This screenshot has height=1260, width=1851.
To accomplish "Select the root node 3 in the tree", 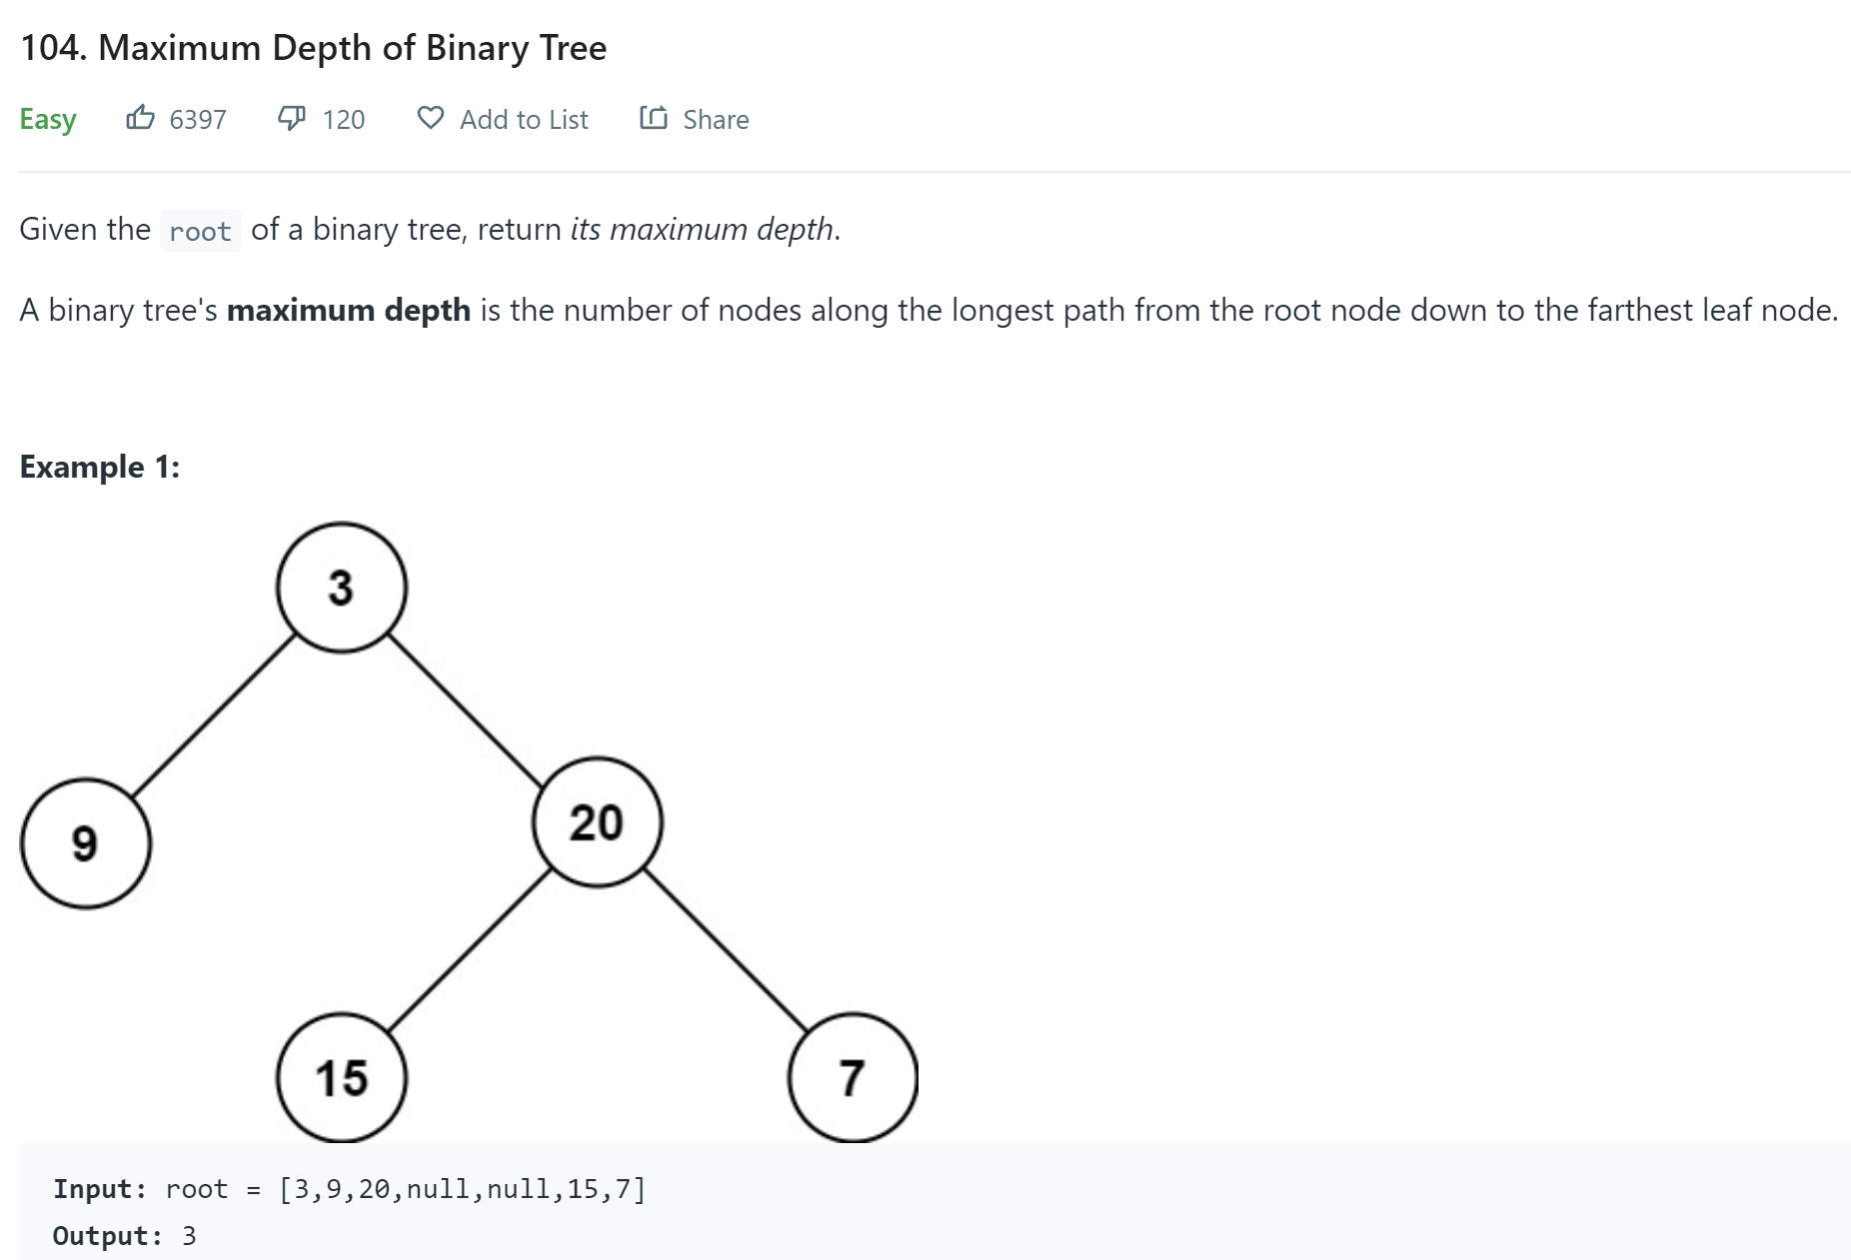I will point(342,588).
